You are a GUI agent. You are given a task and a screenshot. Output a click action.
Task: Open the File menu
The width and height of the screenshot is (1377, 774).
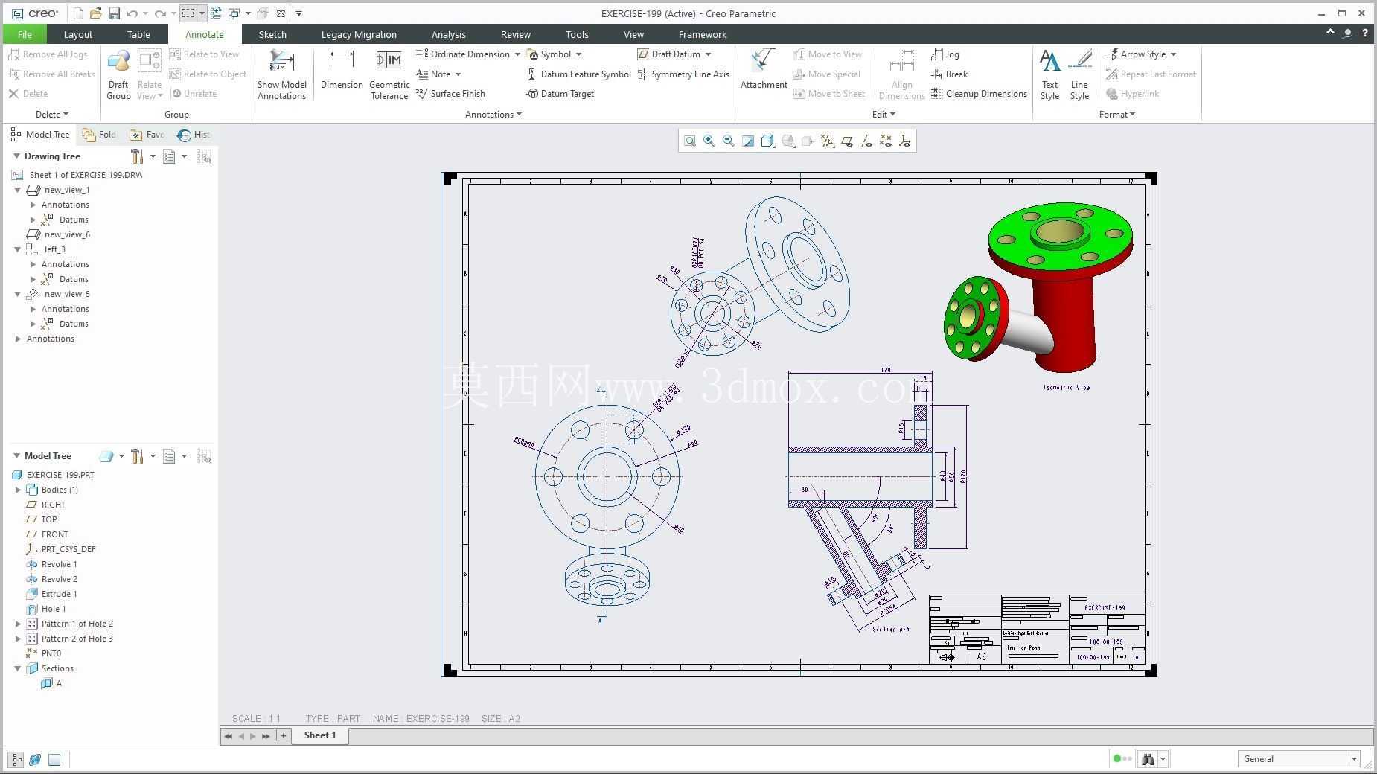pyautogui.click(x=25, y=34)
